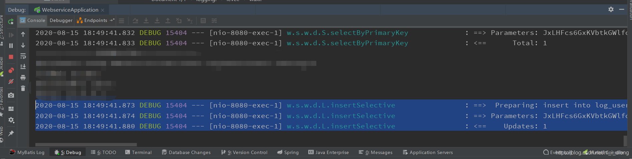The image size is (632, 159).
Task: Click the Step Out icon
Action: pyautogui.click(x=168, y=21)
